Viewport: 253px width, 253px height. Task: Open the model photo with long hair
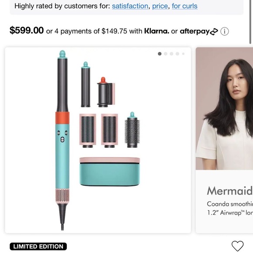tap(224, 109)
